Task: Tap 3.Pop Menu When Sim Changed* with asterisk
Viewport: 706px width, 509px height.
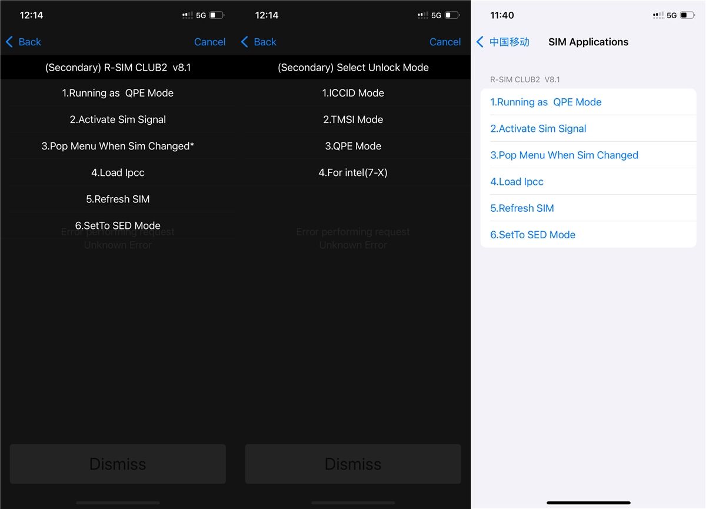Action: coord(118,146)
